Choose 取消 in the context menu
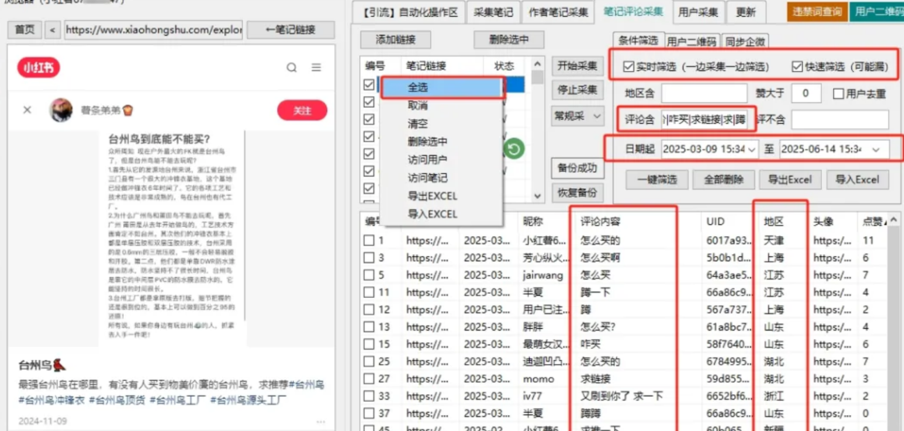Viewport: 904px width, 431px height. pos(442,105)
